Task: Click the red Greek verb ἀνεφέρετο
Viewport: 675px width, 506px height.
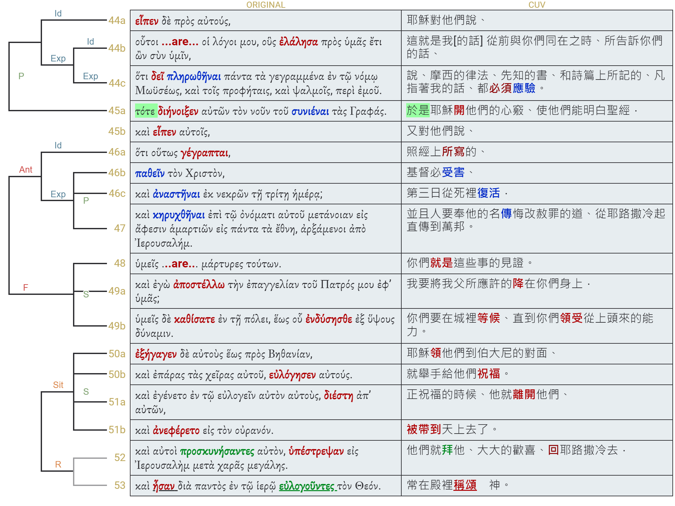Action: (176, 430)
